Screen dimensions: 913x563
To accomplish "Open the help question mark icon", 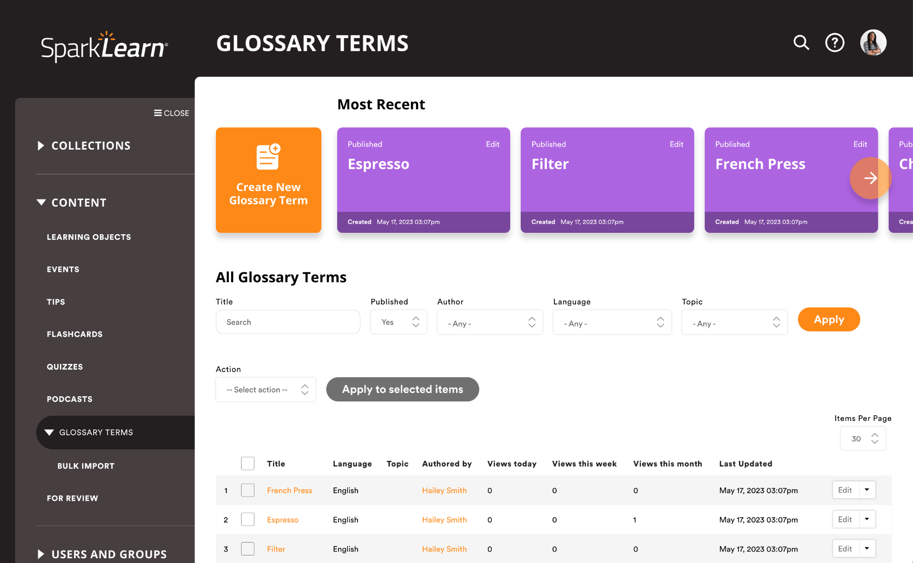I will click(835, 43).
